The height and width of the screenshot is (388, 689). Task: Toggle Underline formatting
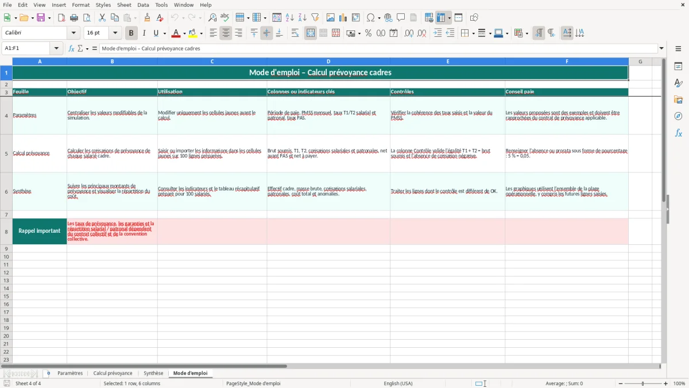tap(156, 33)
